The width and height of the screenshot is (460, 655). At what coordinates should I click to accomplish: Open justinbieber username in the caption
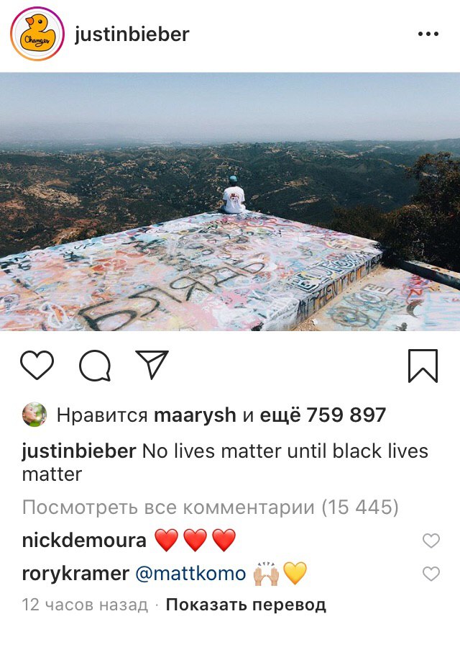coord(79,451)
